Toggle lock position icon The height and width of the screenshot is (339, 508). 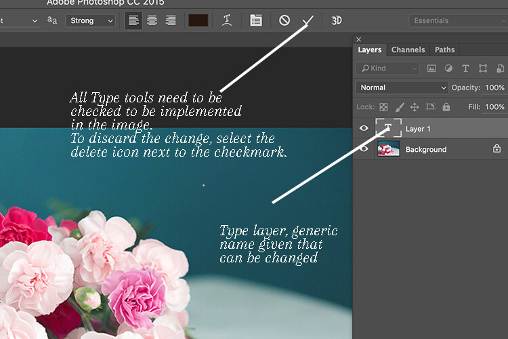coord(415,107)
